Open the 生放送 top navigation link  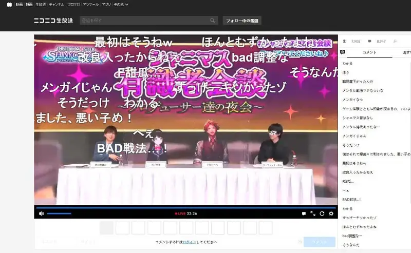[41, 5]
